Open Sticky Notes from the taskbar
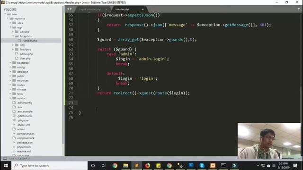 coord(159,166)
